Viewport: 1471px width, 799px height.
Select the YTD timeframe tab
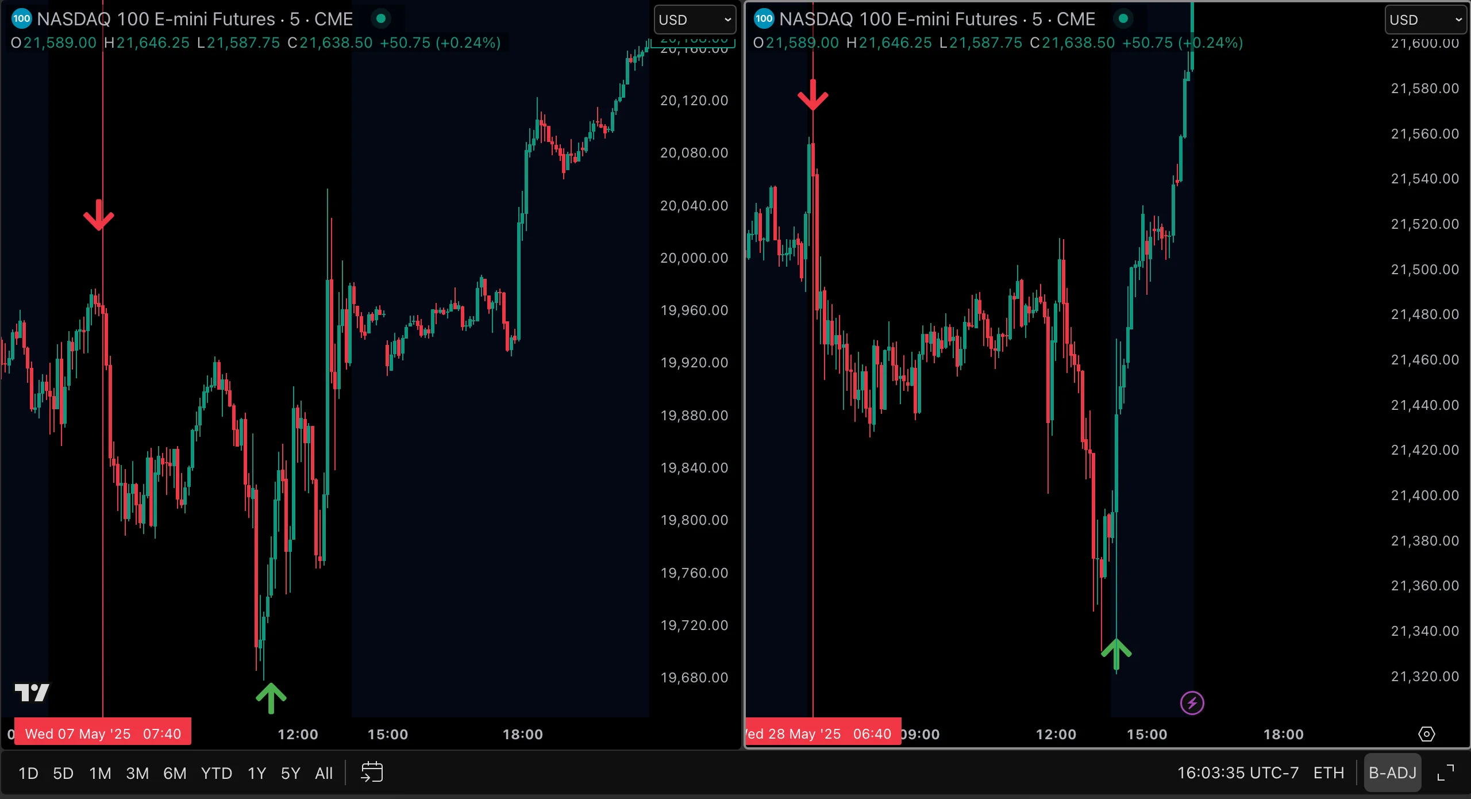[x=217, y=773]
